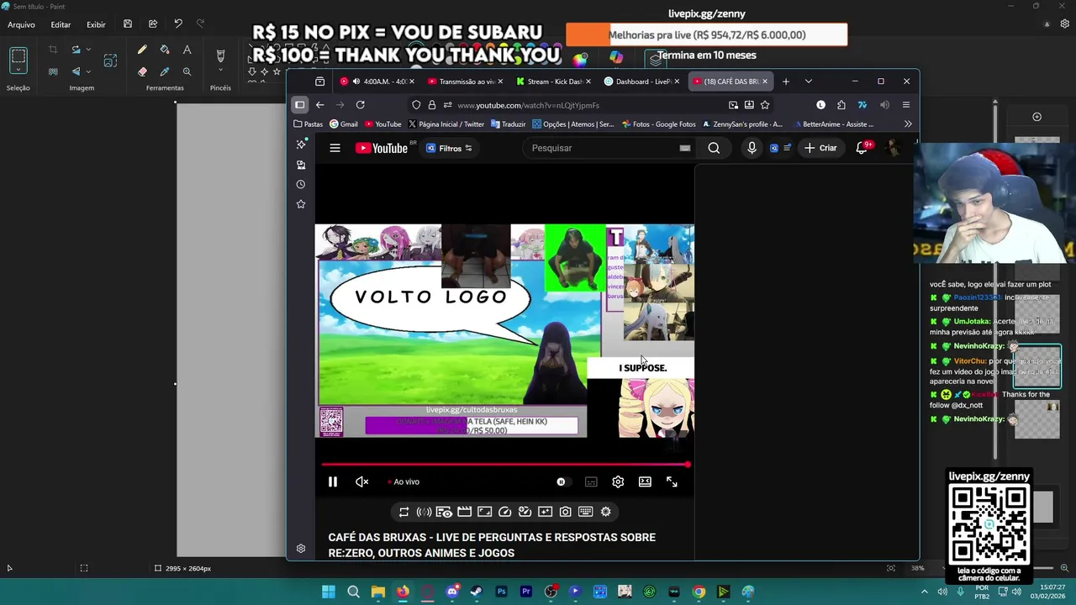Open the Exibir menu in Paint
The height and width of the screenshot is (605, 1076).
coord(96,24)
